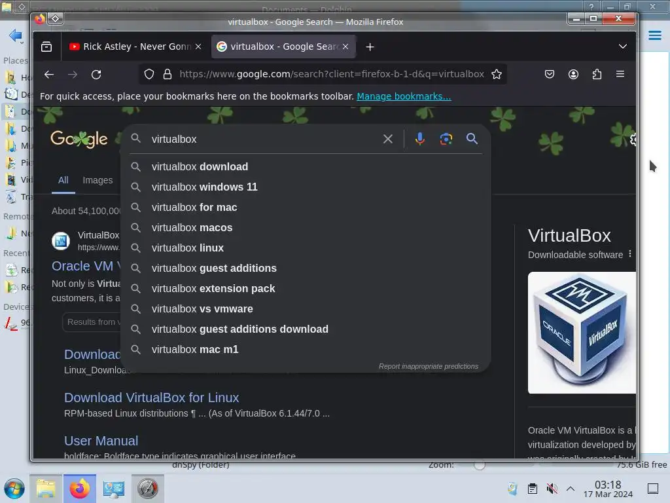Close the virtualbox Google Search tab
This screenshot has width=670, height=503.
(x=345, y=47)
